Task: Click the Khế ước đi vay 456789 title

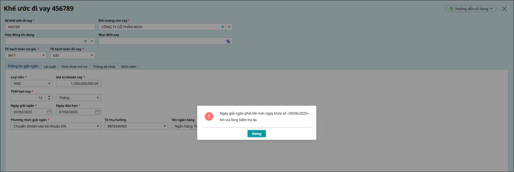Action: click(39, 8)
